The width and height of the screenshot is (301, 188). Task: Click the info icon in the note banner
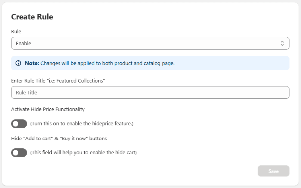(18, 63)
